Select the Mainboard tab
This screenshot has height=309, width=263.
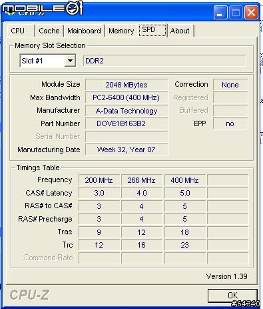(x=84, y=31)
